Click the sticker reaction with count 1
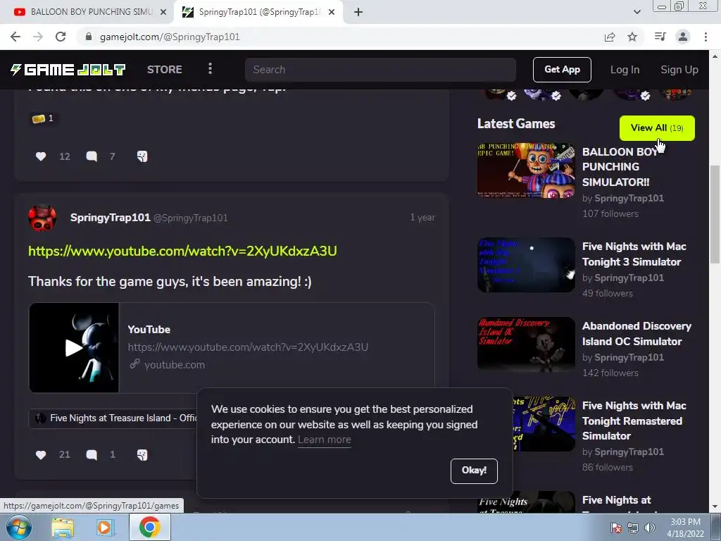 point(43,118)
